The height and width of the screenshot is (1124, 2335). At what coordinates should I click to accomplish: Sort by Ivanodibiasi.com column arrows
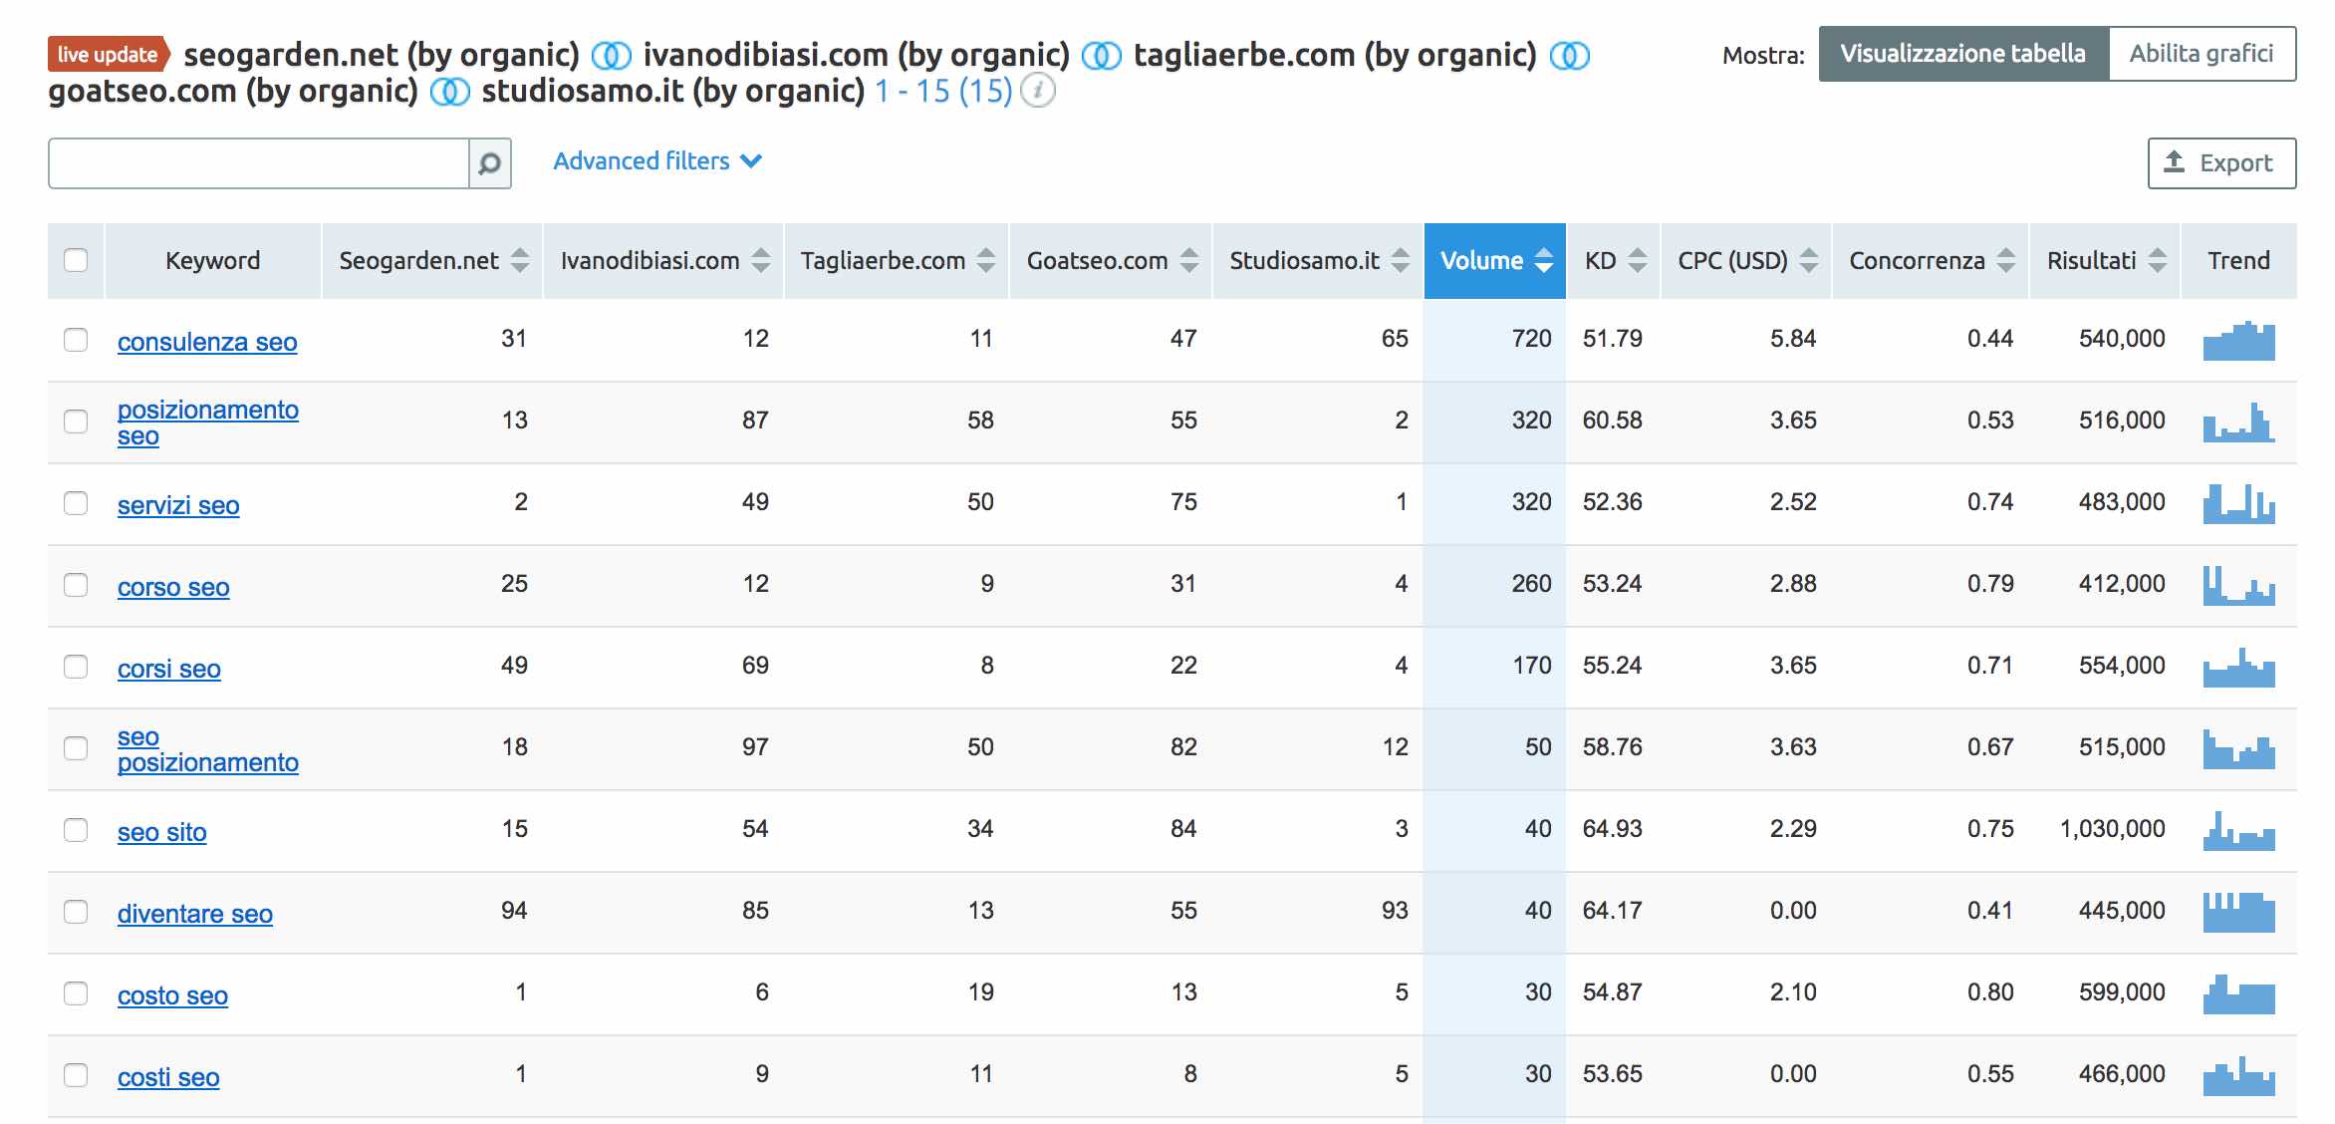tap(761, 261)
